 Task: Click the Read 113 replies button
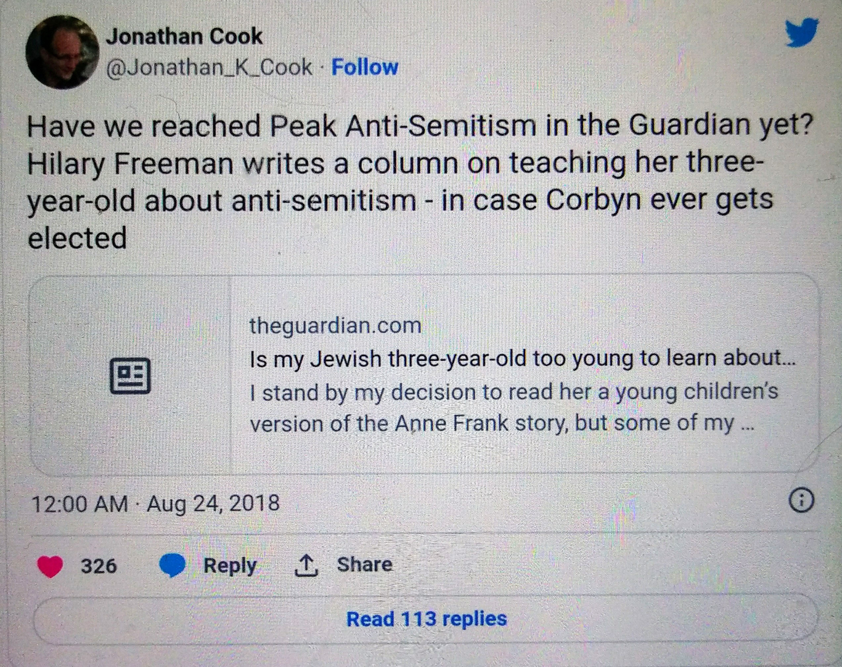426,619
